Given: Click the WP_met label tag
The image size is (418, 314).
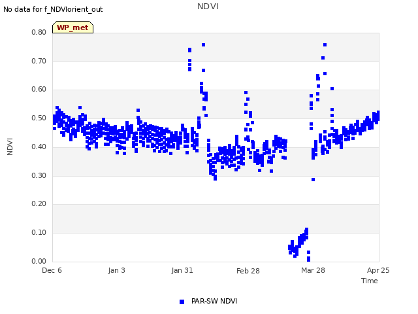Looking at the screenshot, I should coord(72,27).
